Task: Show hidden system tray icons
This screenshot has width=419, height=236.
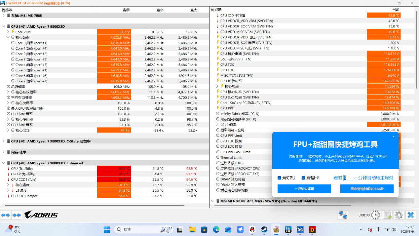Action: (361, 229)
